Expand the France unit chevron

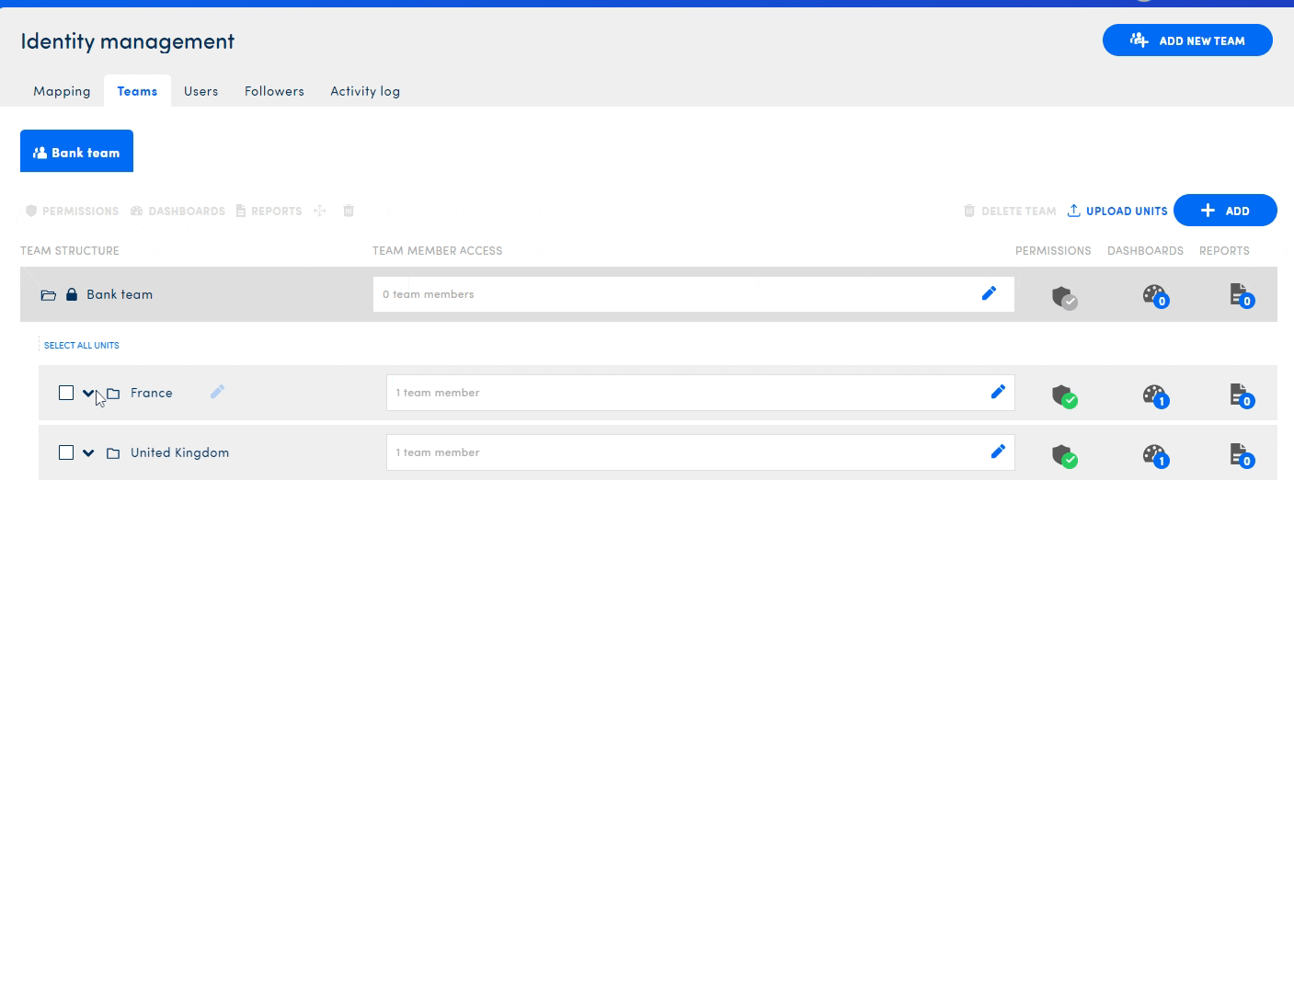coord(88,393)
